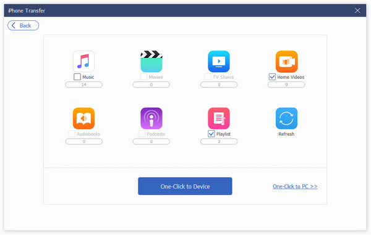Image resolution: width=371 pixels, height=235 pixels.
Task: Uncheck the Home Videos checkbox
Action: (x=272, y=76)
